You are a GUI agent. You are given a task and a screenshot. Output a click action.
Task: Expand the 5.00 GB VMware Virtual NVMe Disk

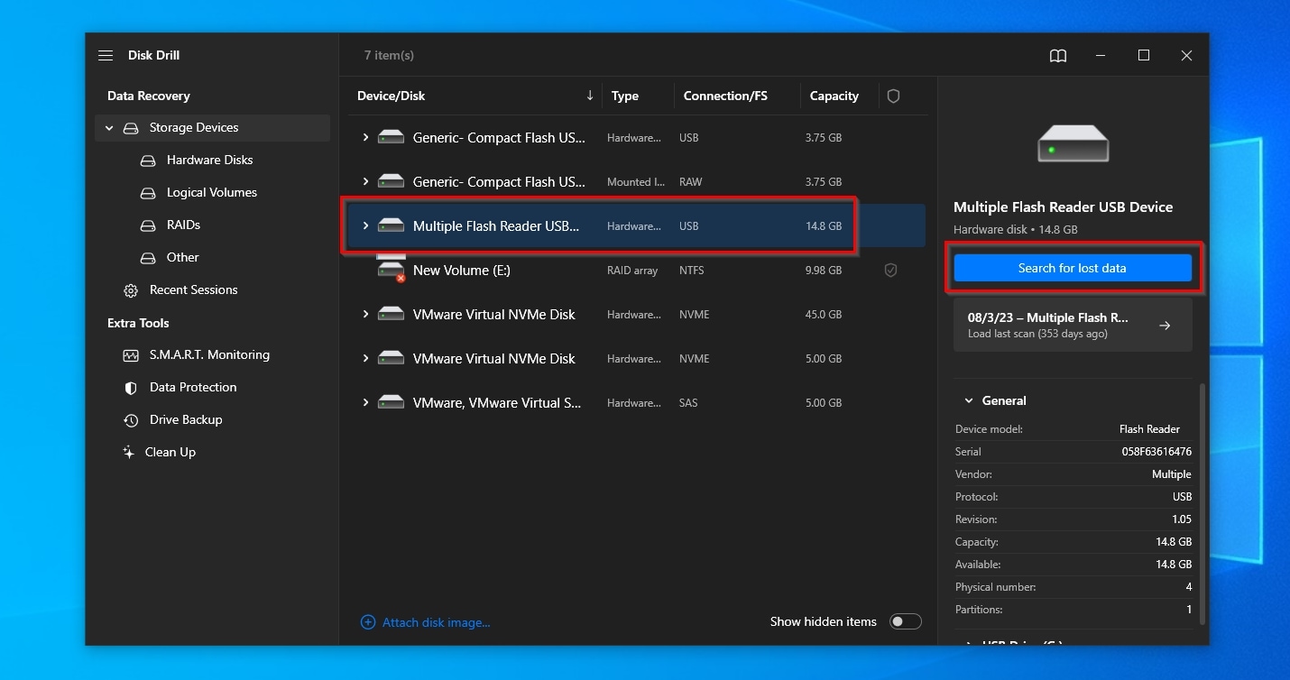click(365, 358)
